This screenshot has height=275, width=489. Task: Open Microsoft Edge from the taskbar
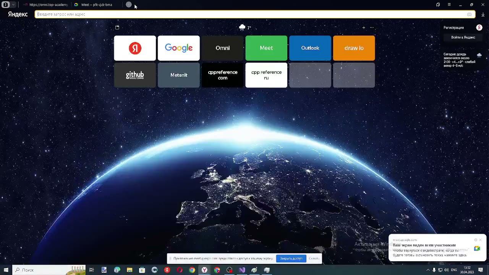(x=117, y=270)
